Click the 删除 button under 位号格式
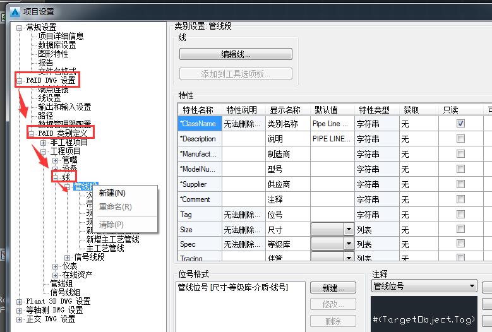Image resolution: width=492 pixels, height=332 pixels. pos(333,321)
